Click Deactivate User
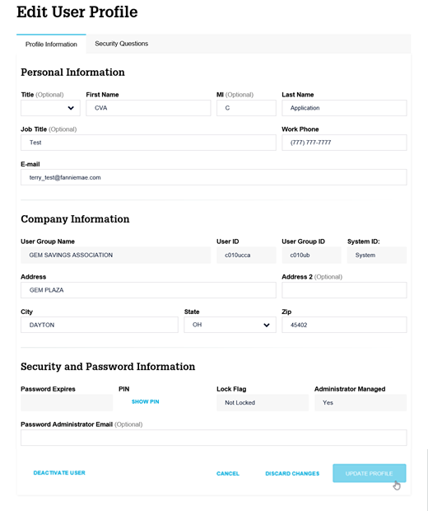Viewport: 428px width, 511px height. pyautogui.click(x=59, y=472)
